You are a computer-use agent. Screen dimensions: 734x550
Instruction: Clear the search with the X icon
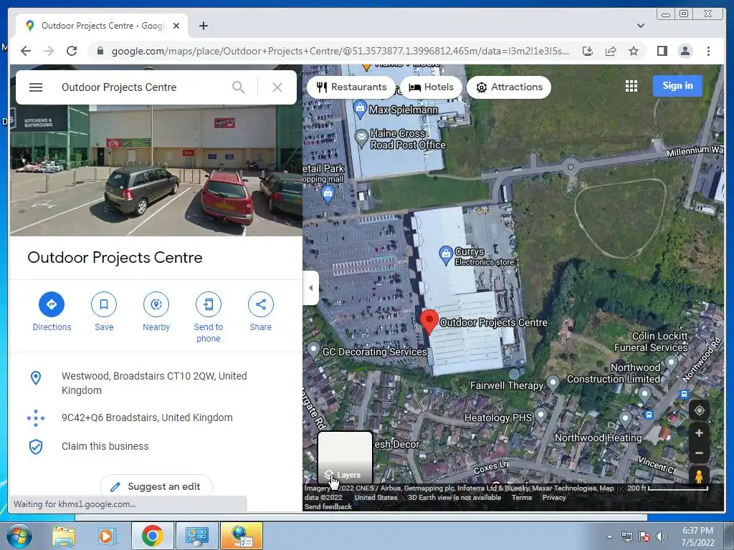277,87
